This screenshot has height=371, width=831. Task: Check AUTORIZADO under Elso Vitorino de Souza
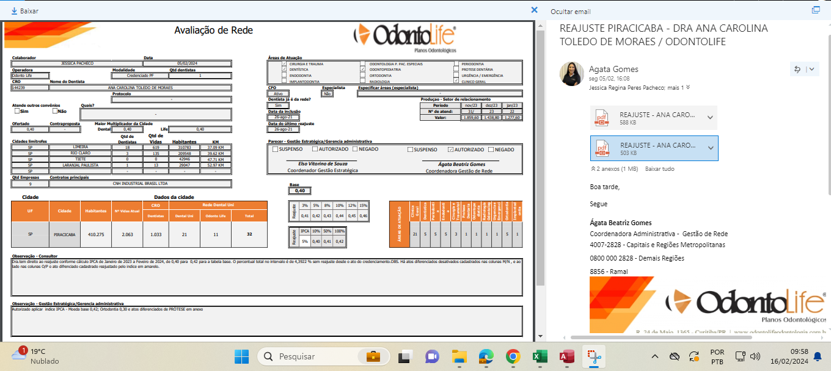tap(315, 149)
